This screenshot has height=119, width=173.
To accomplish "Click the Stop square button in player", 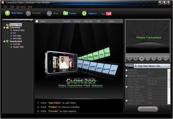I will (154, 58).
